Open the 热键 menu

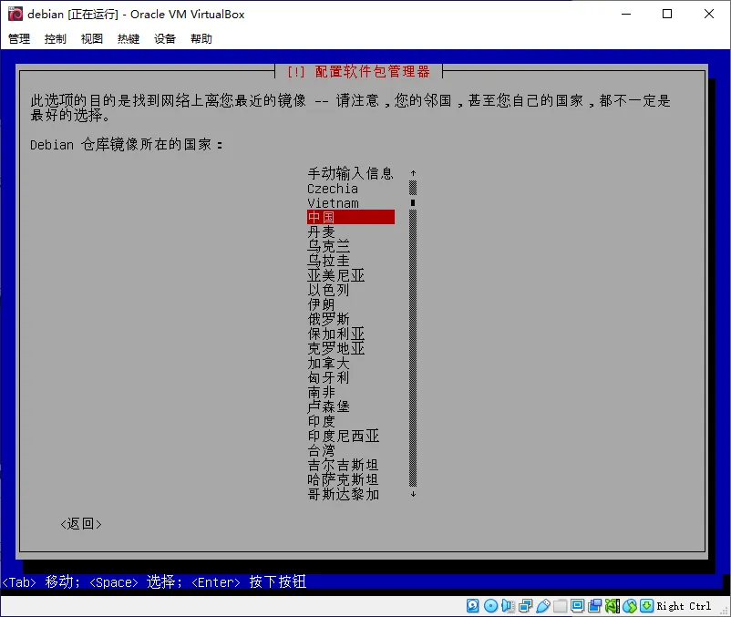tap(129, 38)
